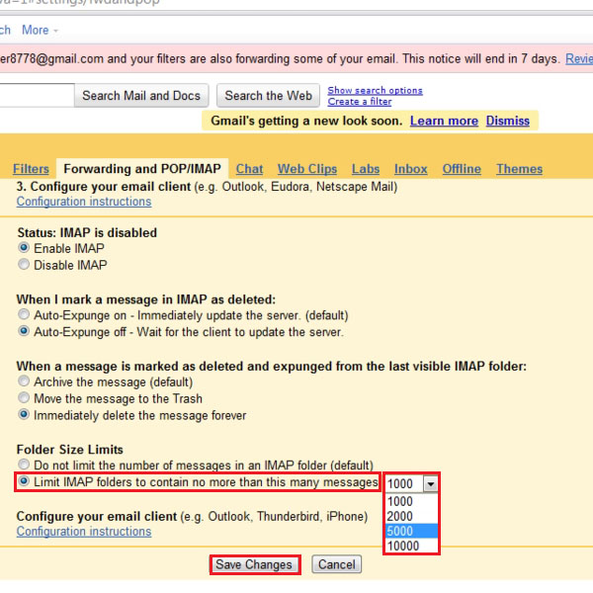
Task: Choose Auto-Expunge off option
Action: tap(24, 331)
